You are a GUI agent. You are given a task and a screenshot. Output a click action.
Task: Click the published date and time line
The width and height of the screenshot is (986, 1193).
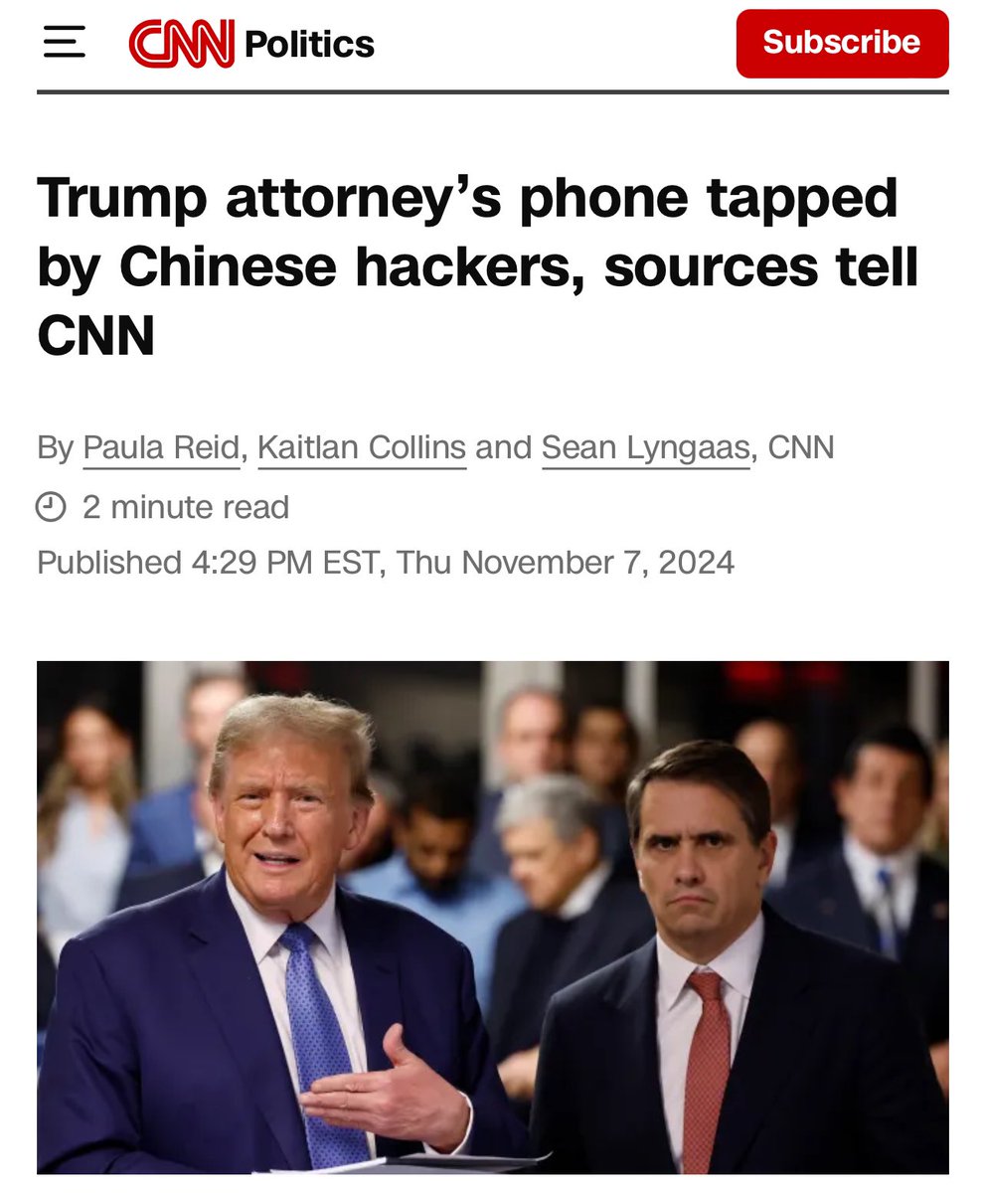tap(386, 563)
